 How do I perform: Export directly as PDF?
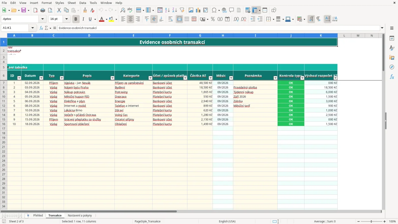click(35, 10)
